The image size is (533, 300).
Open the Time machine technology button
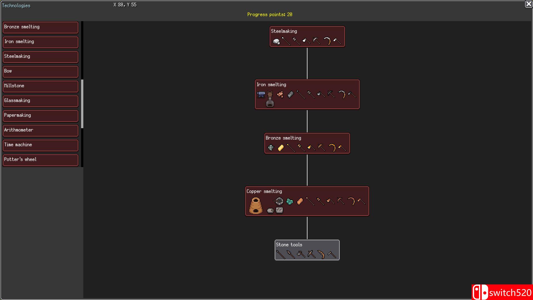(x=40, y=145)
